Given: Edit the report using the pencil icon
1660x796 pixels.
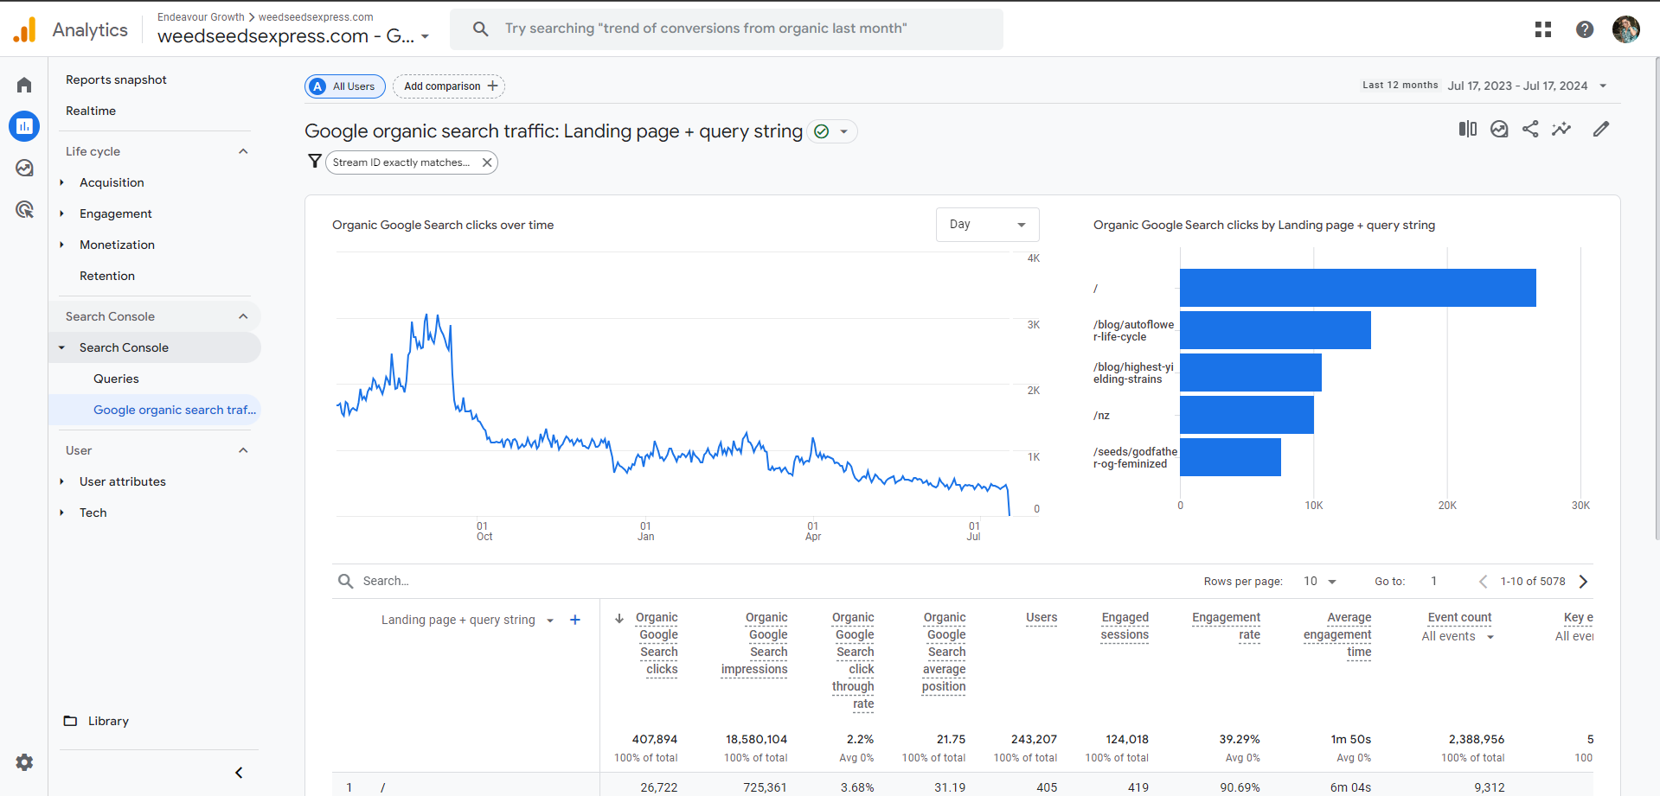Looking at the screenshot, I should pyautogui.click(x=1601, y=129).
